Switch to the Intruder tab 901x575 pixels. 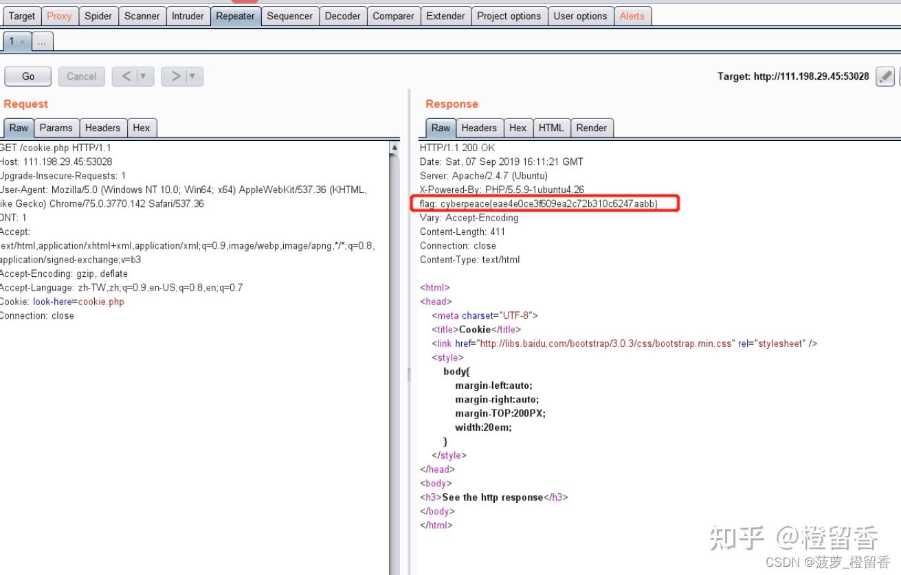click(x=188, y=16)
